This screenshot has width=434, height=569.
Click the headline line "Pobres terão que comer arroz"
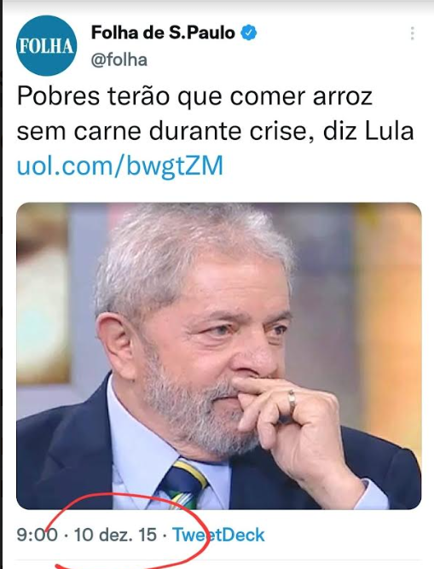194,96
